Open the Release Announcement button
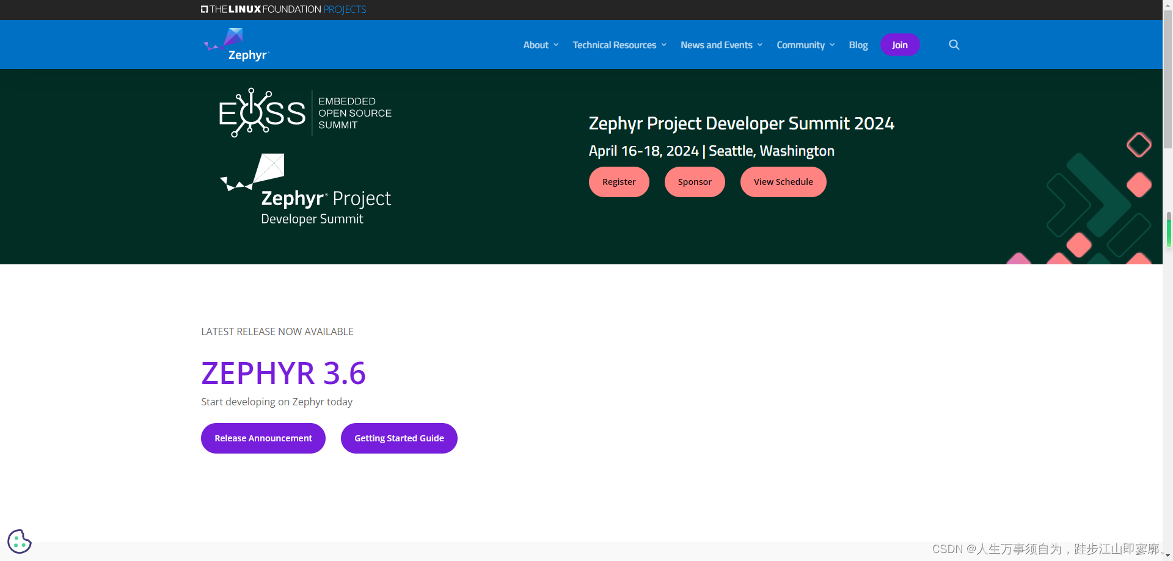This screenshot has width=1173, height=561. tap(263, 438)
